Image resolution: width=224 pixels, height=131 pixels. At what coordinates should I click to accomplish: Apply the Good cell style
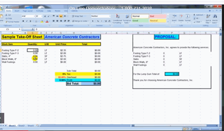(140, 21)
